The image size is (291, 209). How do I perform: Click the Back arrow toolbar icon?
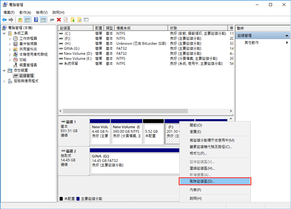coord(4,20)
